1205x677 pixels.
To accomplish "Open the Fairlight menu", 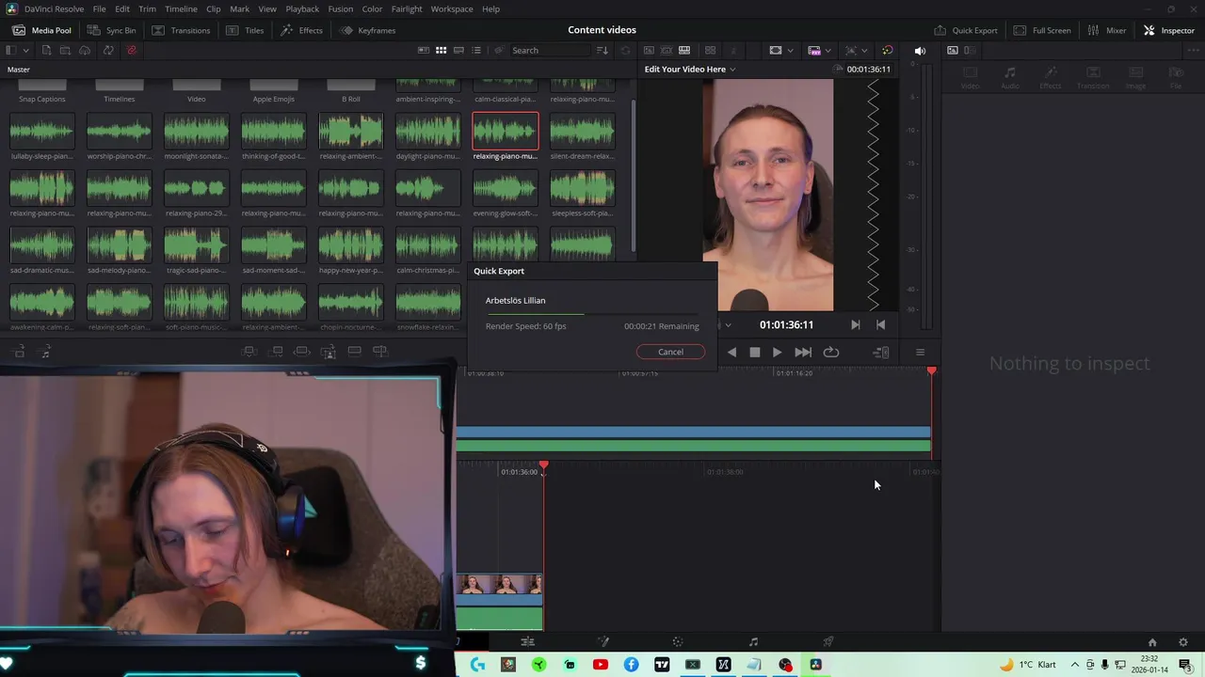I will pos(407,8).
